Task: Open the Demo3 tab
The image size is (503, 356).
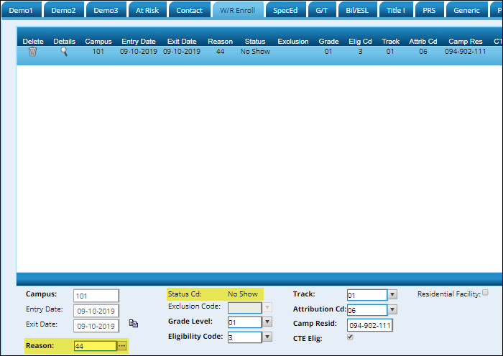Action: [106, 10]
